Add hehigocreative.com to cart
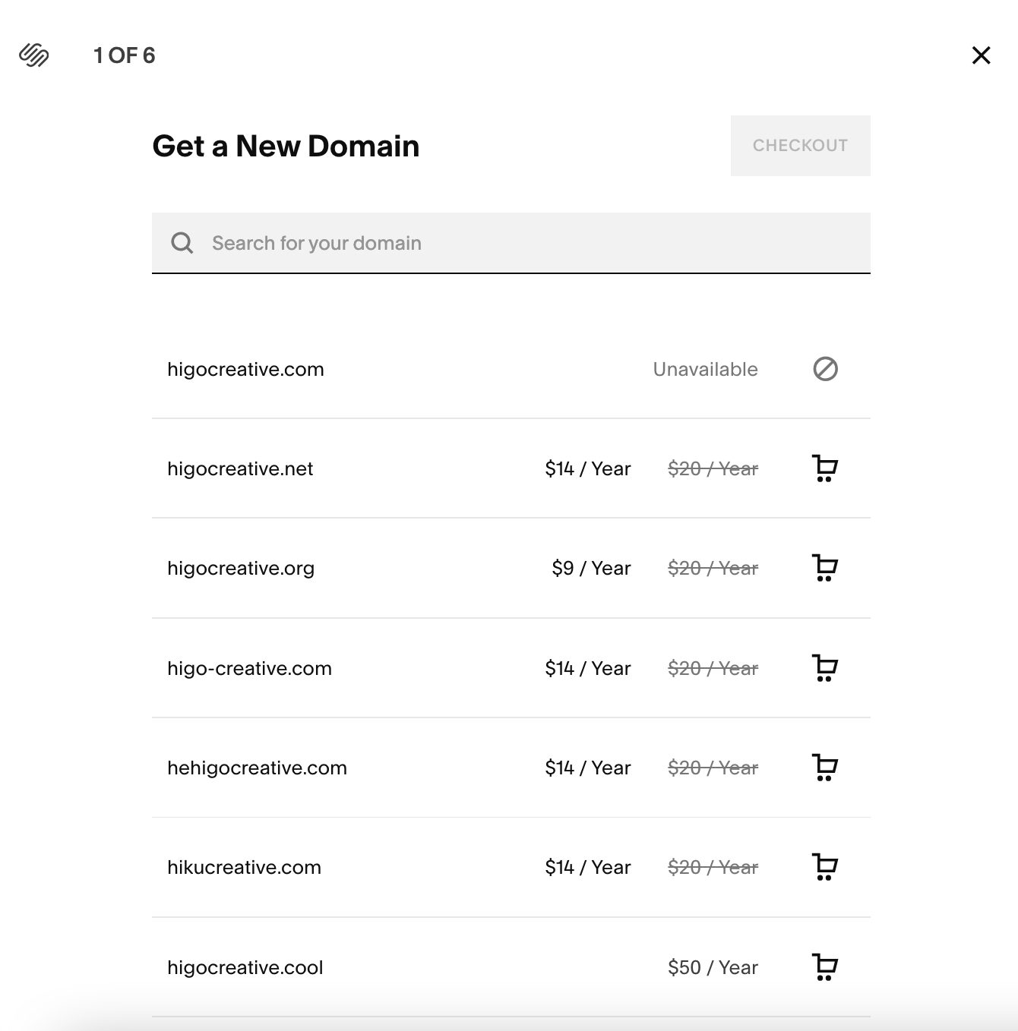1018x1031 pixels. tap(824, 768)
